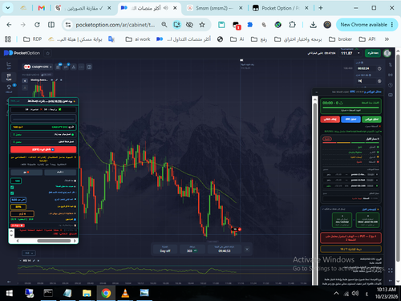Click the green top-up button in the header
Viewport: 401px width, 301px height.
click(x=373, y=53)
